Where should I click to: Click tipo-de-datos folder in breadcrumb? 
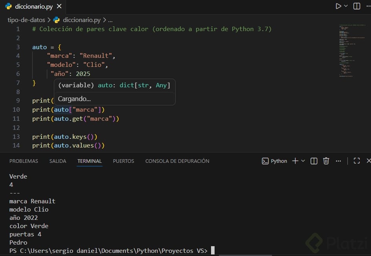coord(26,20)
